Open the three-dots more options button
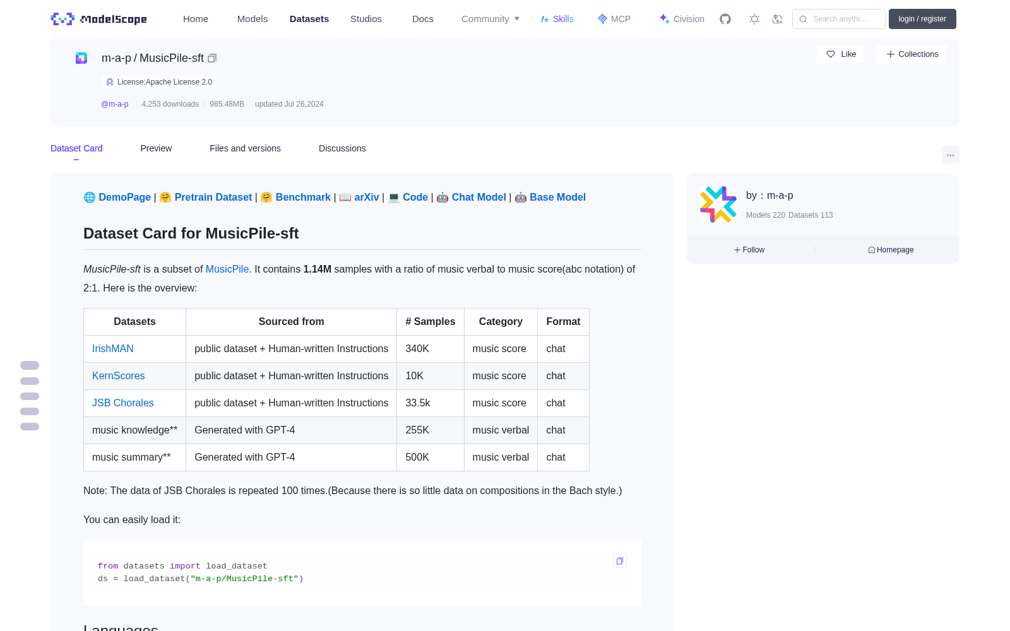 pyautogui.click(x=950, y=155)
